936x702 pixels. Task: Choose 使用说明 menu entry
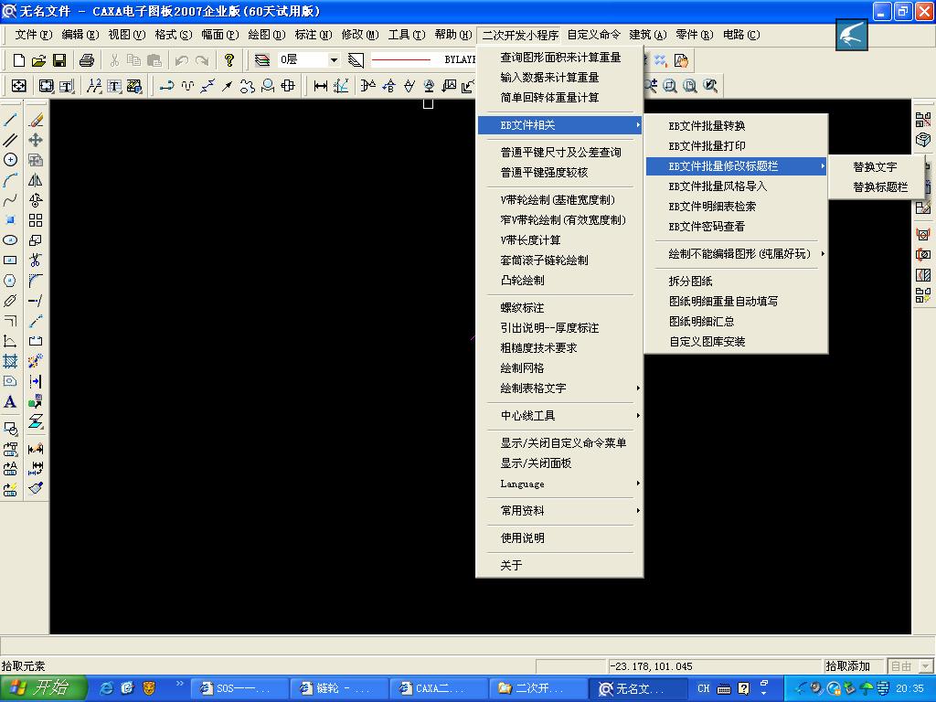559,537
